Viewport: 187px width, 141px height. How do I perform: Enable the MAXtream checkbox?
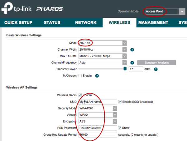click(x=80, y=76)
